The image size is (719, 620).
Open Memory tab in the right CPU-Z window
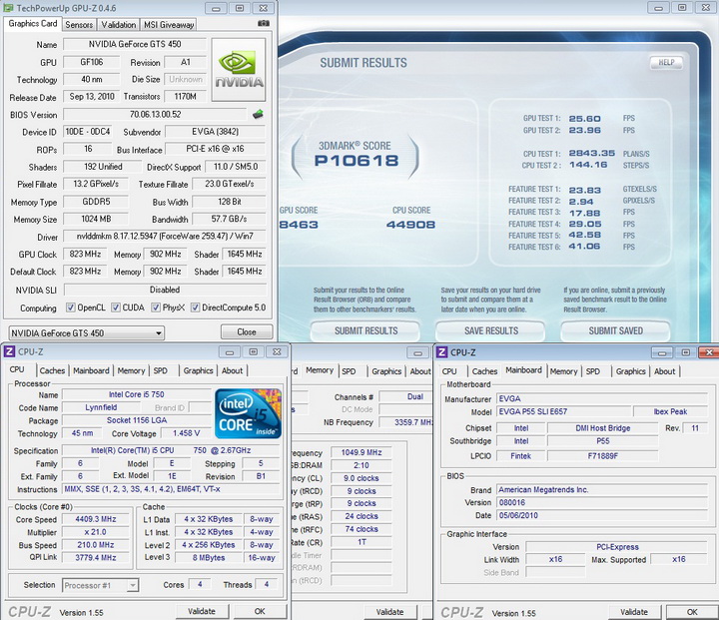click(x=563, y=371)
